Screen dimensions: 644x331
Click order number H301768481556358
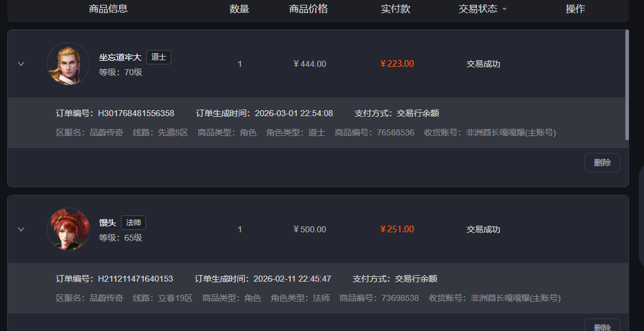[136, 113]
